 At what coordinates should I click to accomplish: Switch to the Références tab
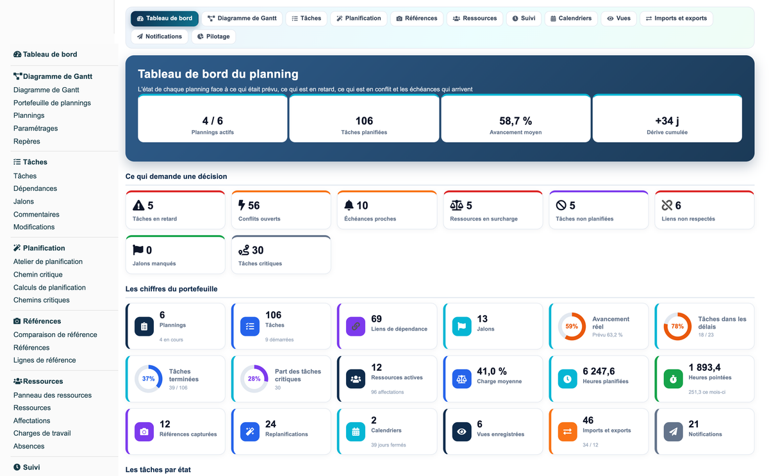click(x=417, y=19)
